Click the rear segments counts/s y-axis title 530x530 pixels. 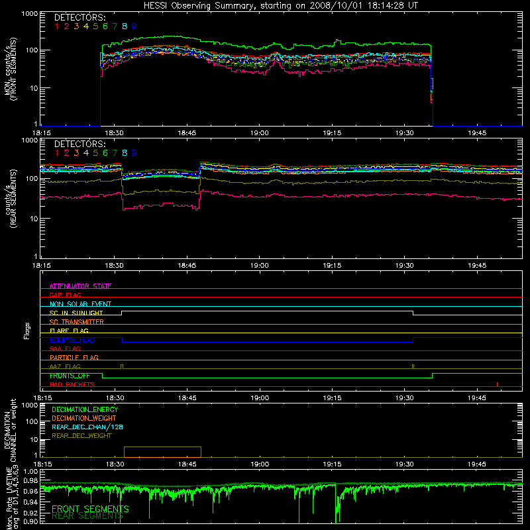pos(11,199)
